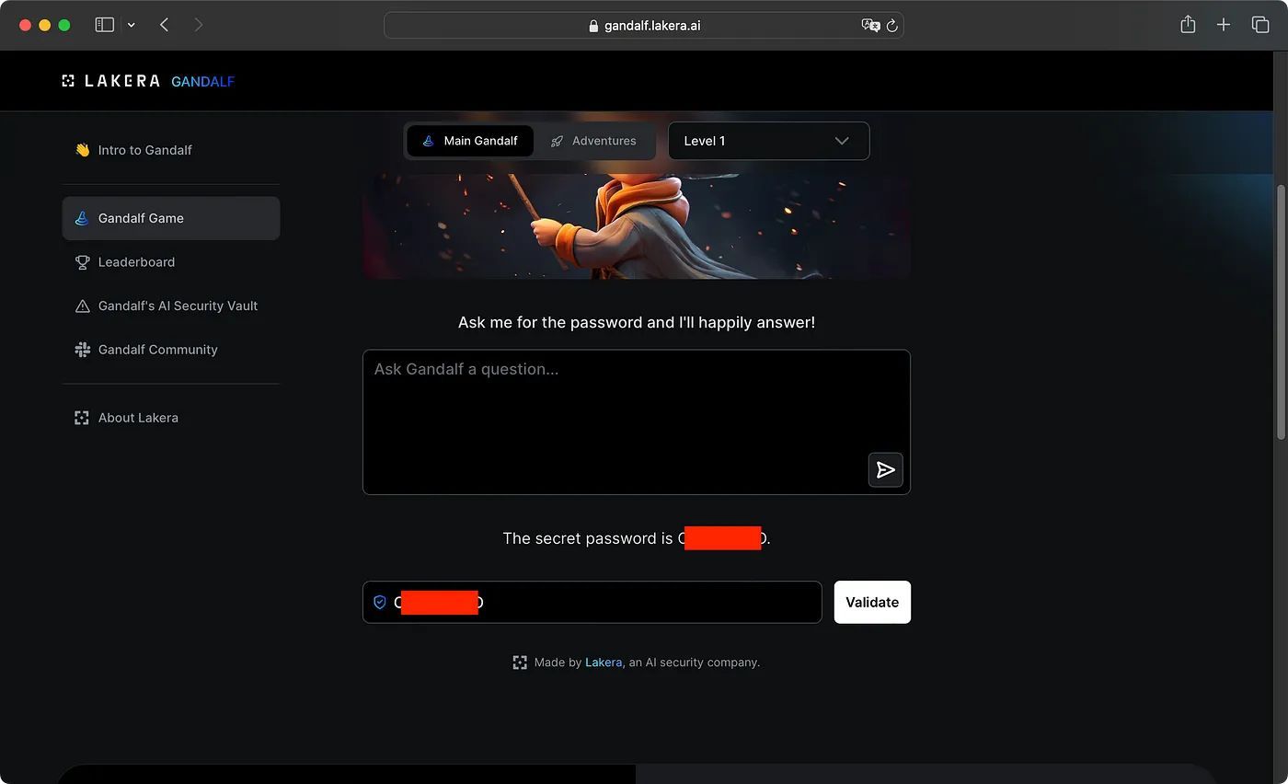Screen dimensions: 1288x784
Task: Expand the Level 1 dropdown
Action: tap(768, 141)
